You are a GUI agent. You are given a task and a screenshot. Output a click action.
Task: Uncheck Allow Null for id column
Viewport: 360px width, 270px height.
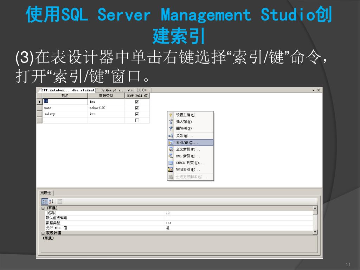click(137, 102)
